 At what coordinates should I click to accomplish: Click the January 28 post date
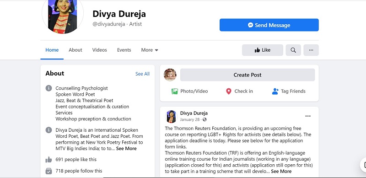coord(189,119)
